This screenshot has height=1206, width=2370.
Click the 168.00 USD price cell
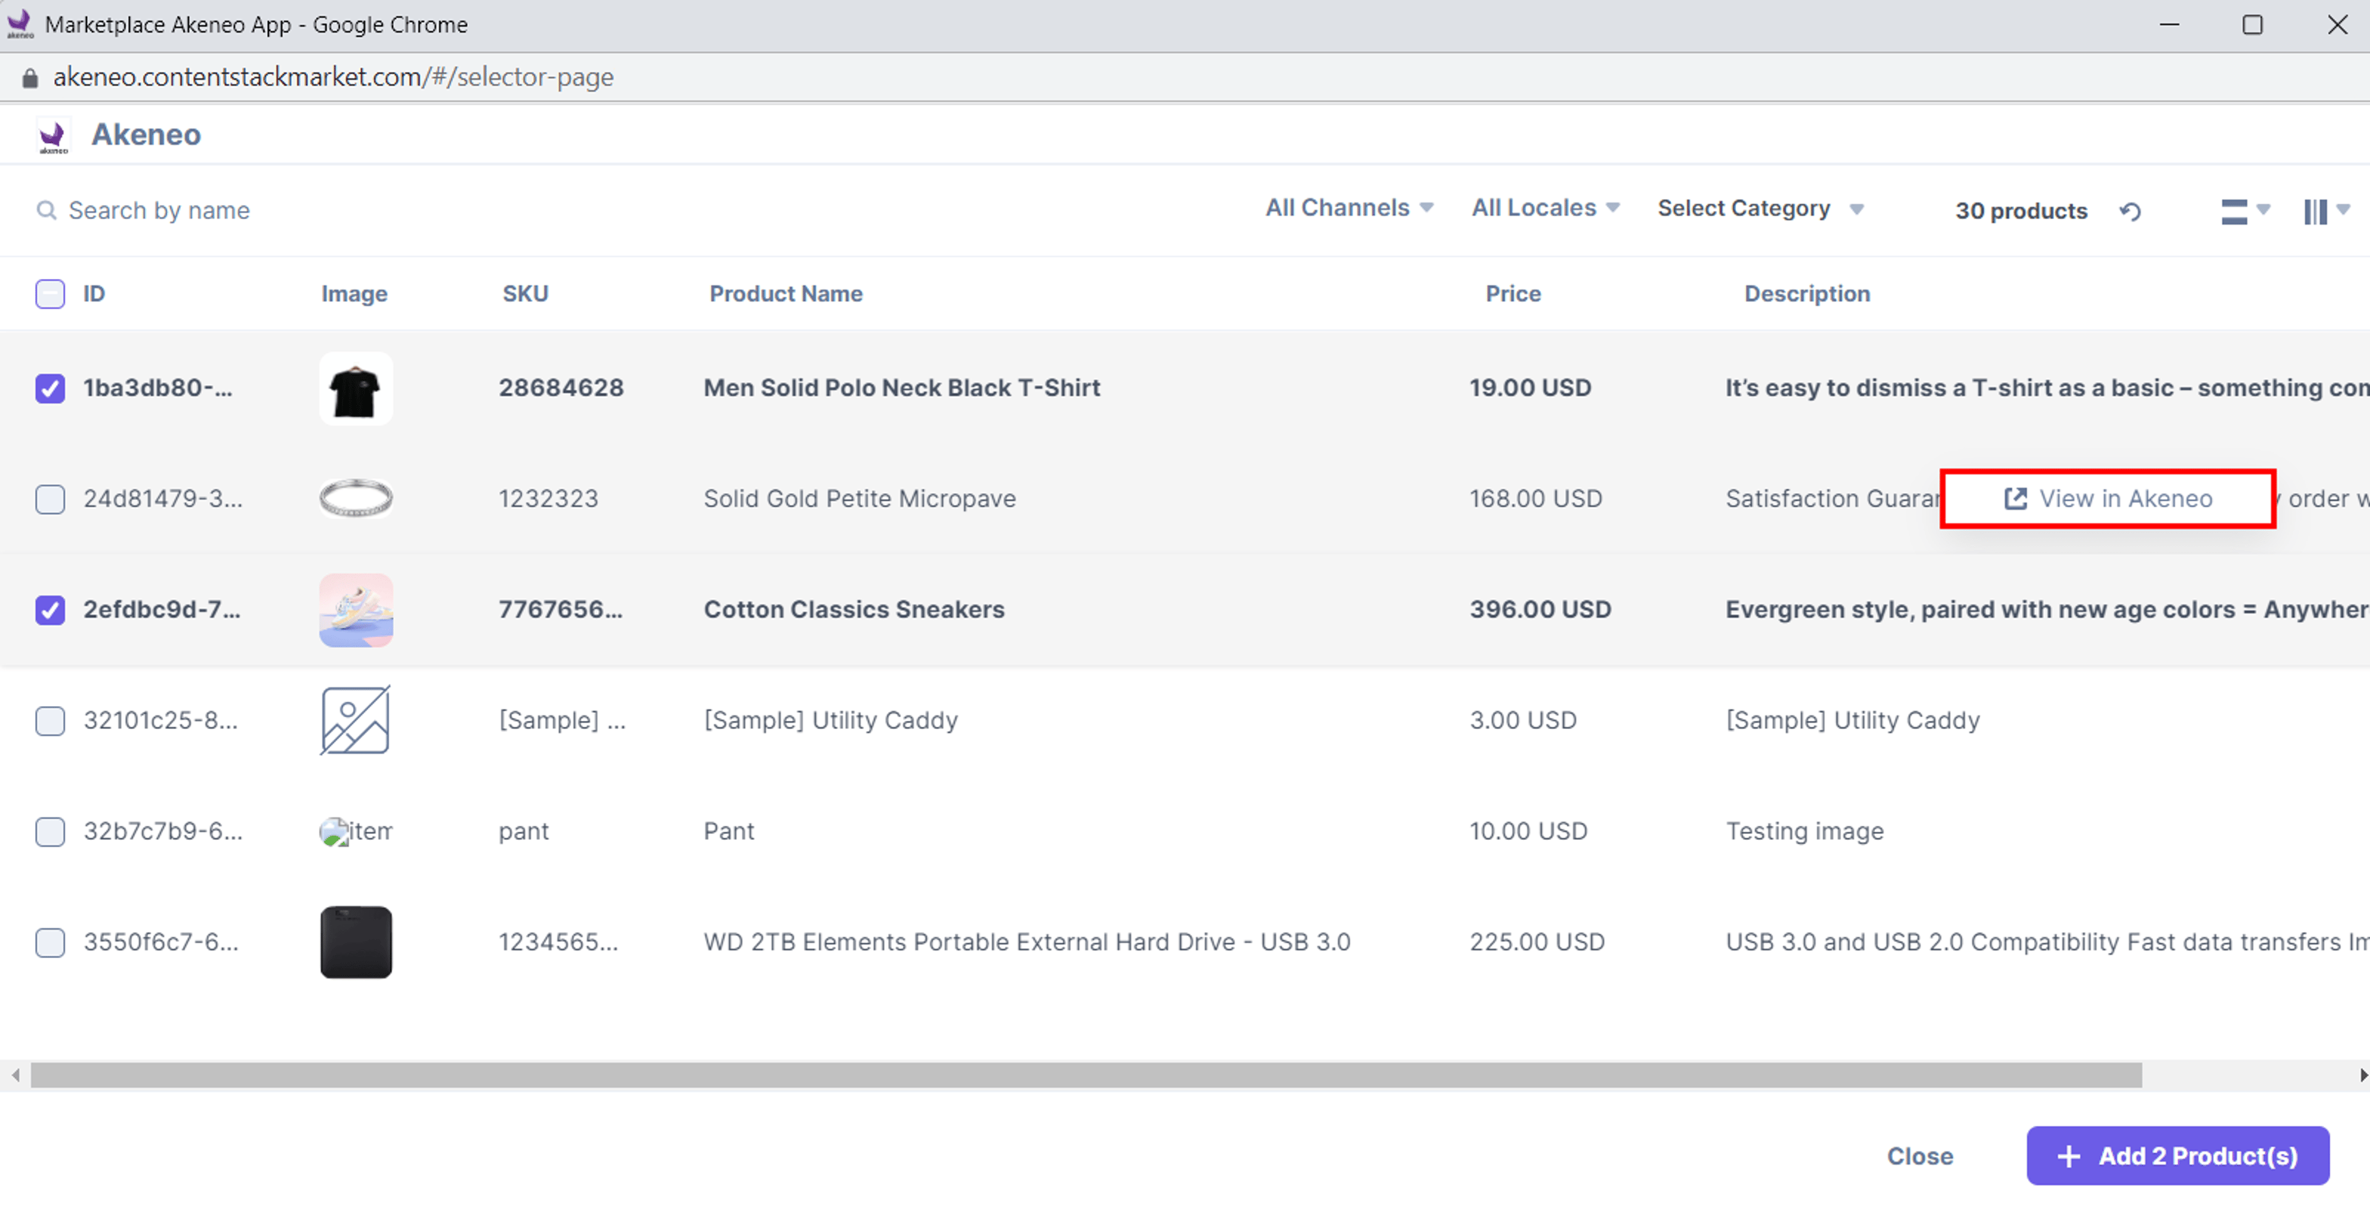click(x=1536, y=499)
